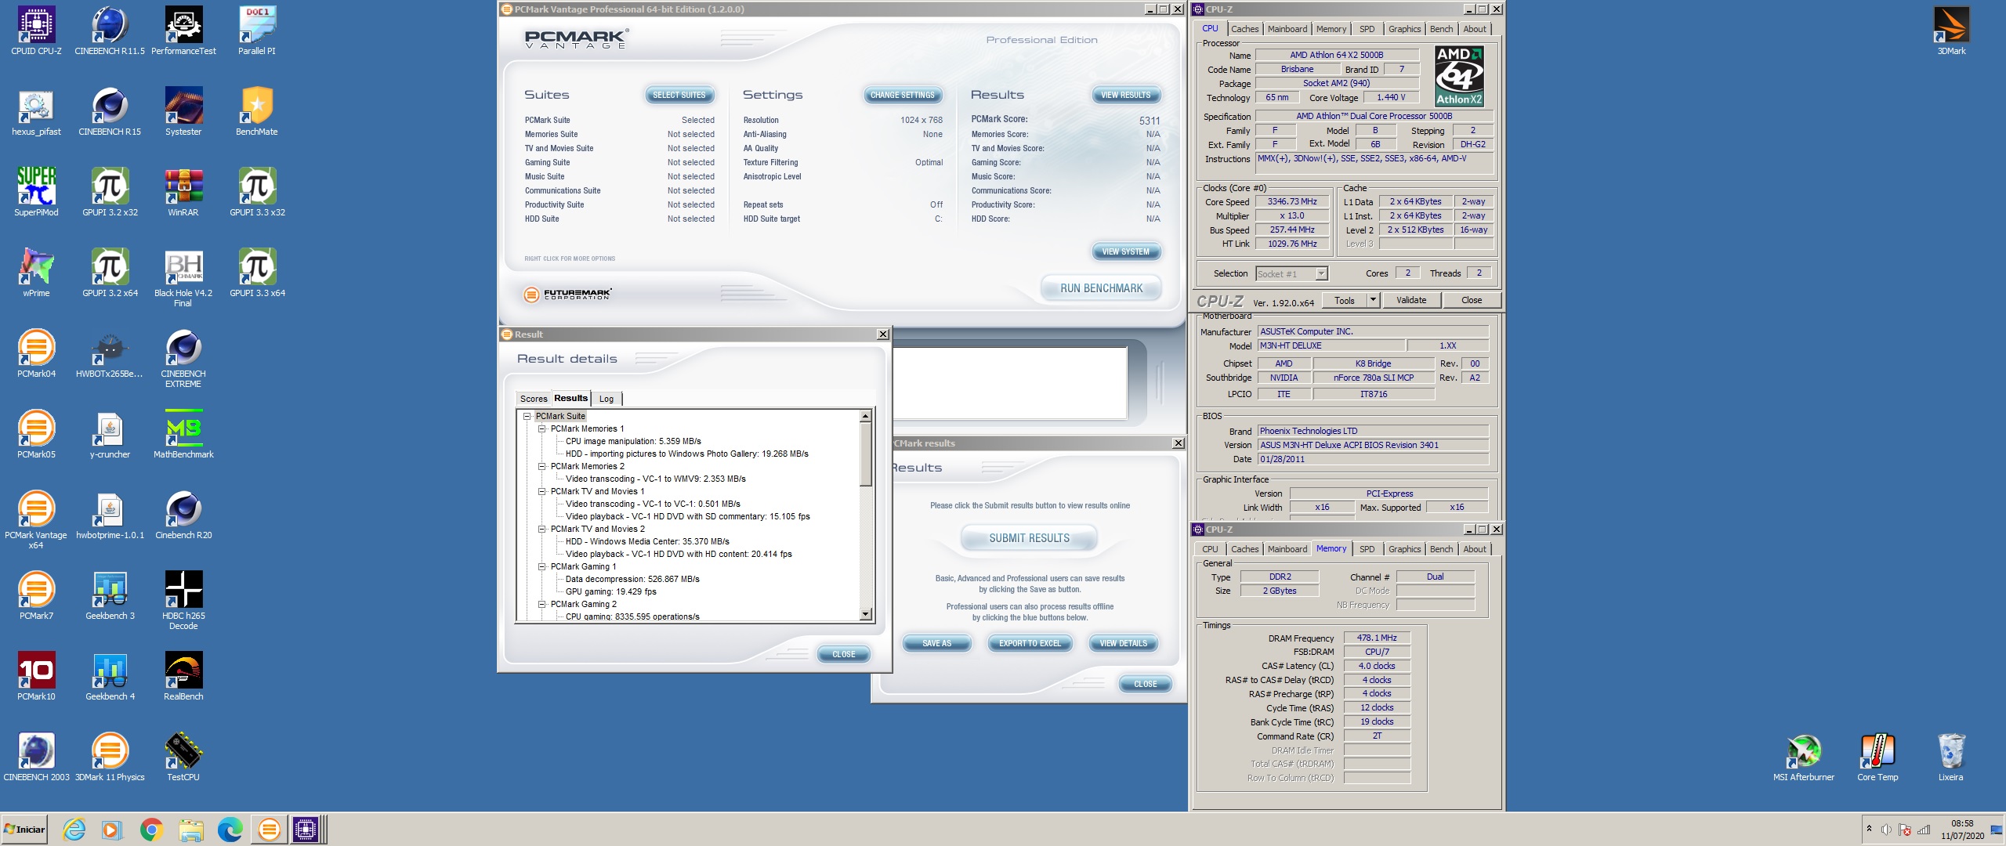Open MSI Afterburner desktop icon
This screenshot has width=2006, height=846.
point(1804,757)
